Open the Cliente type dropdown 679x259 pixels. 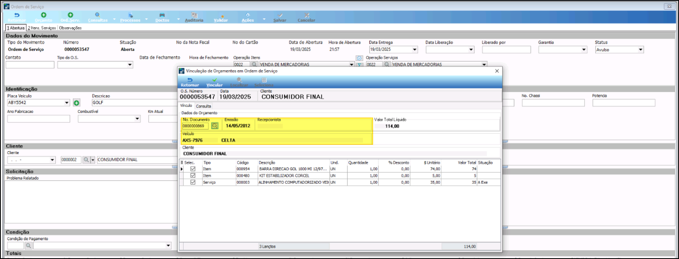52,160
